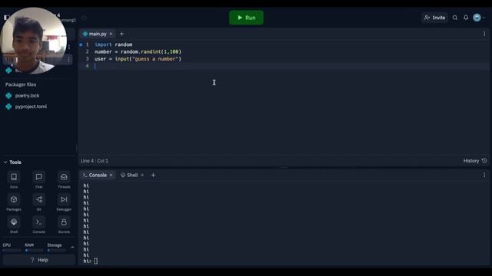
Task: Open the Packages tool
Action: [x=14, y=202]
